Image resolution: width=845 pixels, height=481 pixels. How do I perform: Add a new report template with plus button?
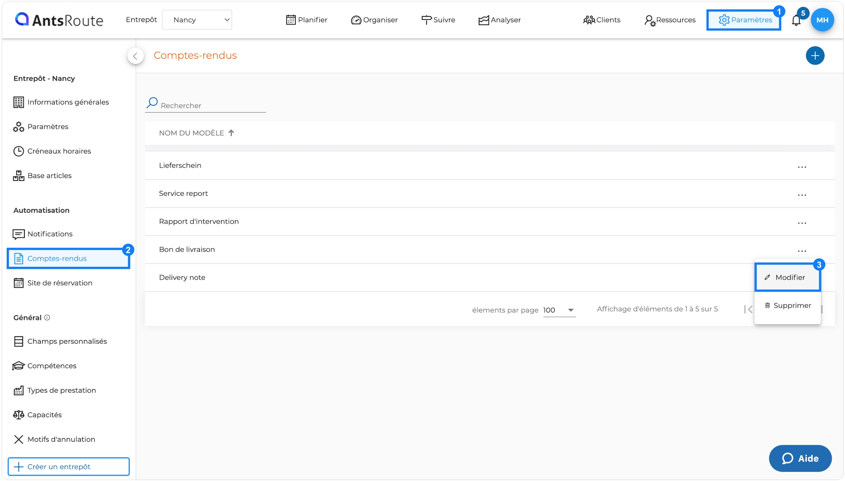coord(815,56)
